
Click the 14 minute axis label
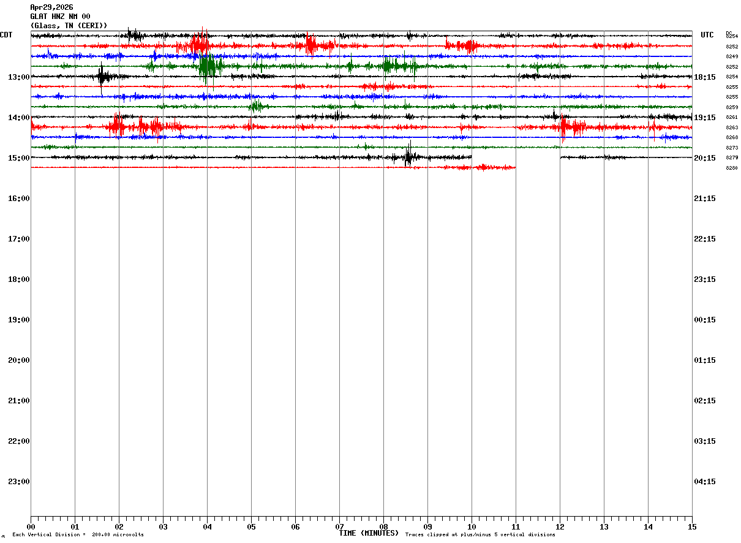point(648,527)
